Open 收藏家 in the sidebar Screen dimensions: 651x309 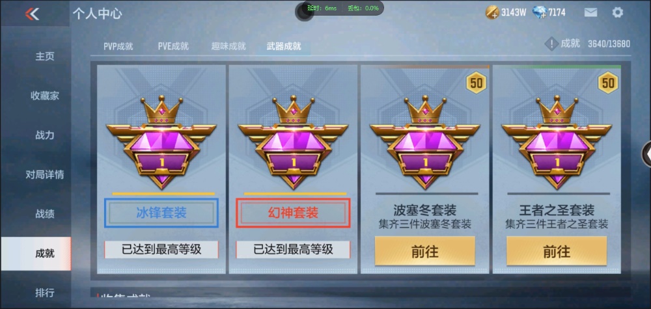(44, 96)
